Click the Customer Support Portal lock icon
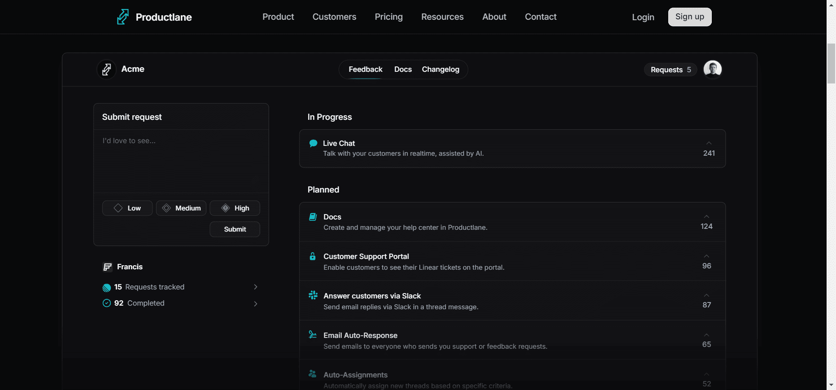This screenshot has height=390, width=836. pyautogui.click(x=313, y=256)
